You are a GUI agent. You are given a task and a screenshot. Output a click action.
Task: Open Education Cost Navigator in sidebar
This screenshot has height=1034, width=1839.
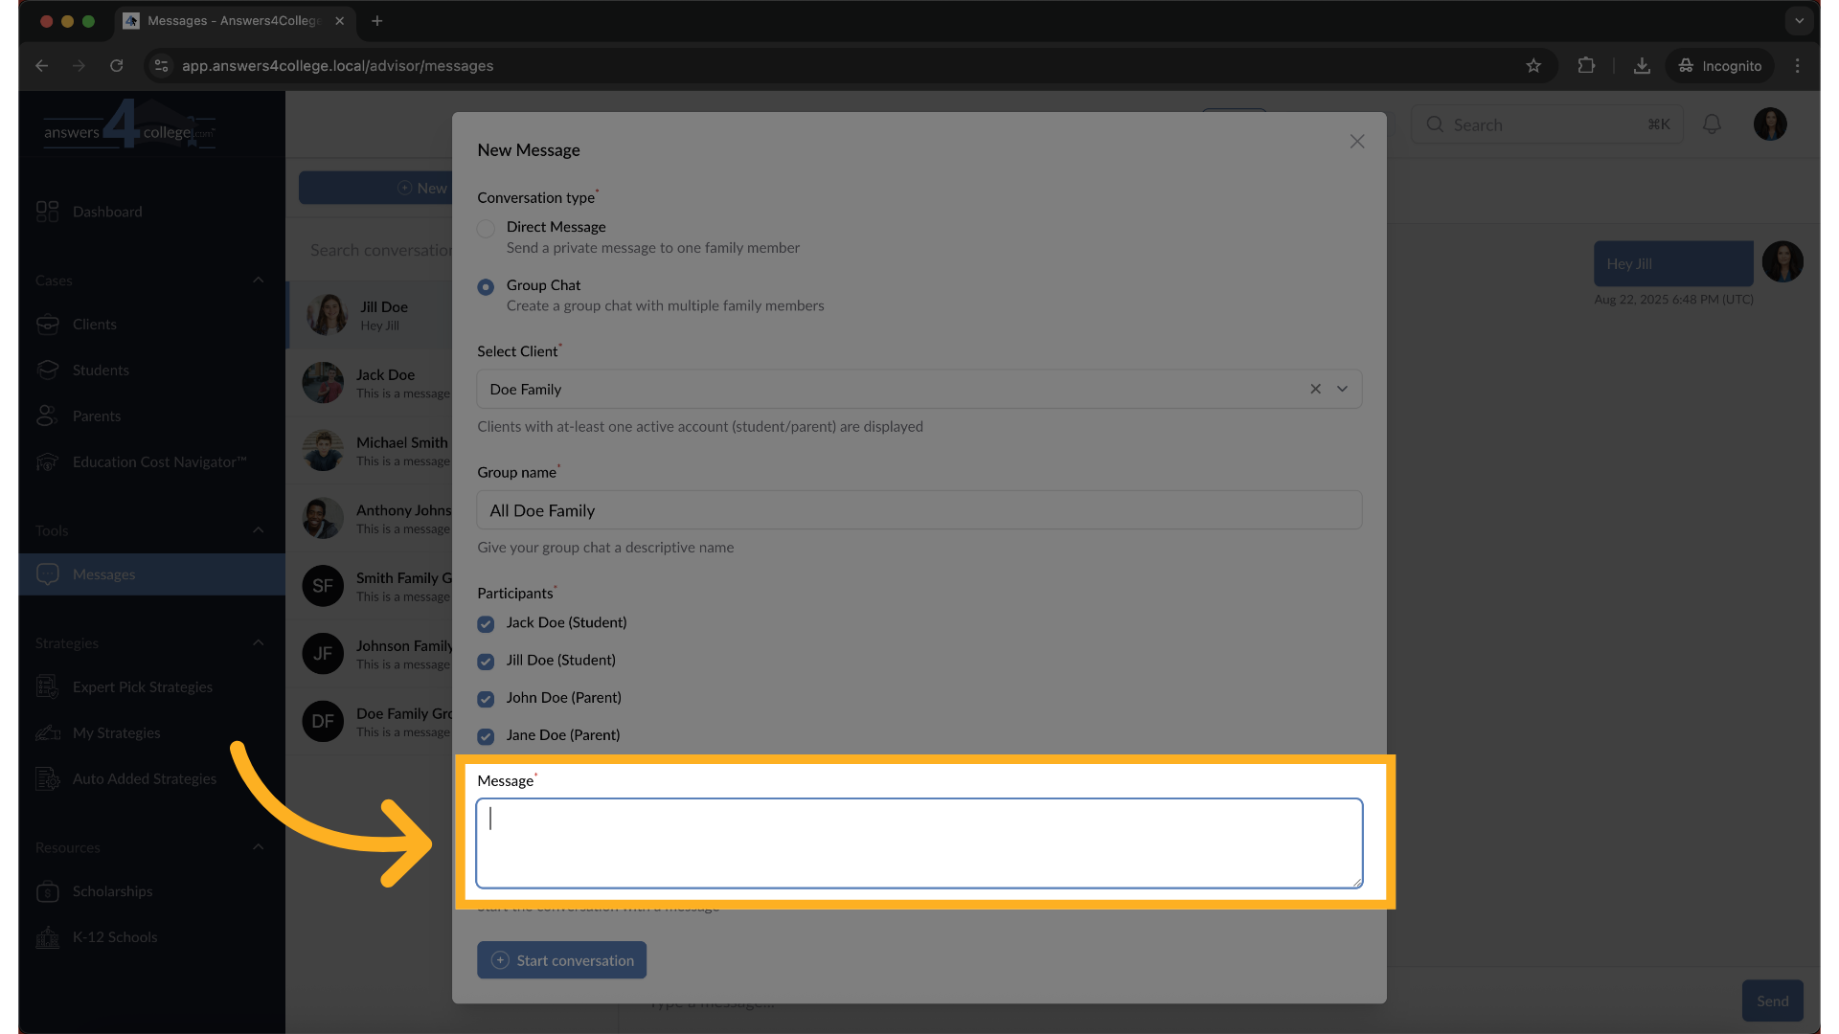(159, 462)
